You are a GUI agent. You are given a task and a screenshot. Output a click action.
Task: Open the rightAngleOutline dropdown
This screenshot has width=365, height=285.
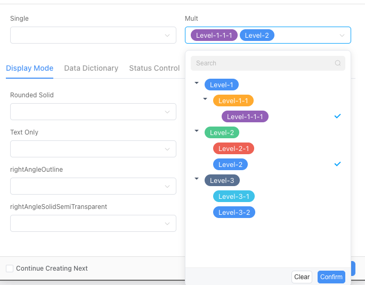[93, 186]
